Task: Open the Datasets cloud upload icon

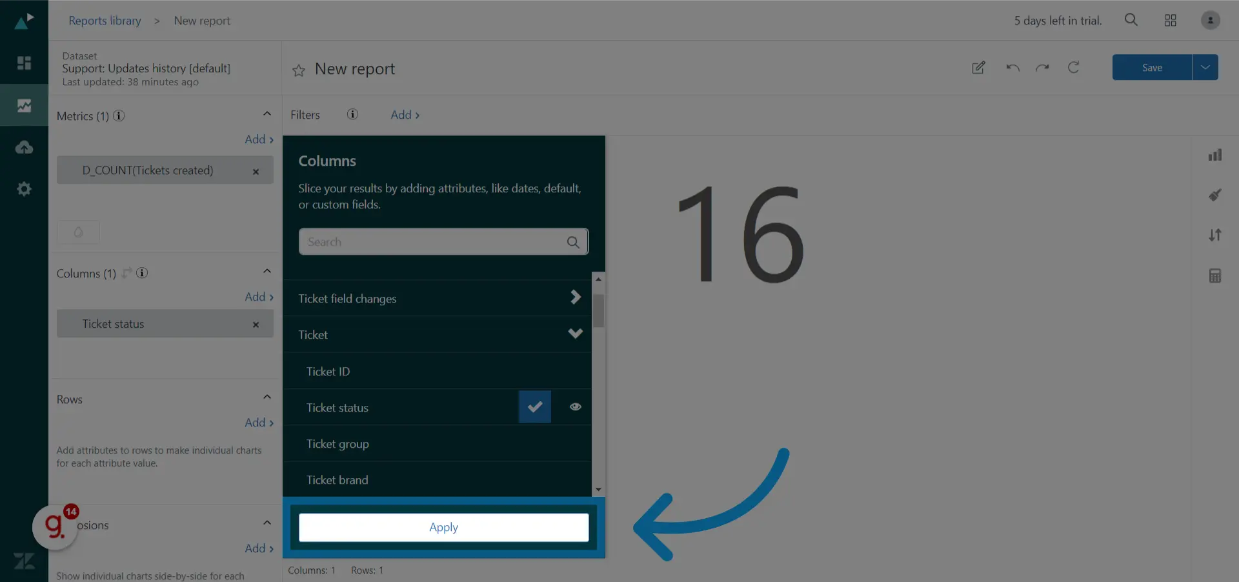Action: [x=24, y=147]
